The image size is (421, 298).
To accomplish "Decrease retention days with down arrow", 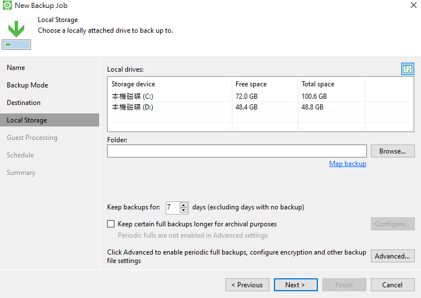I will [x=183, y=211].
